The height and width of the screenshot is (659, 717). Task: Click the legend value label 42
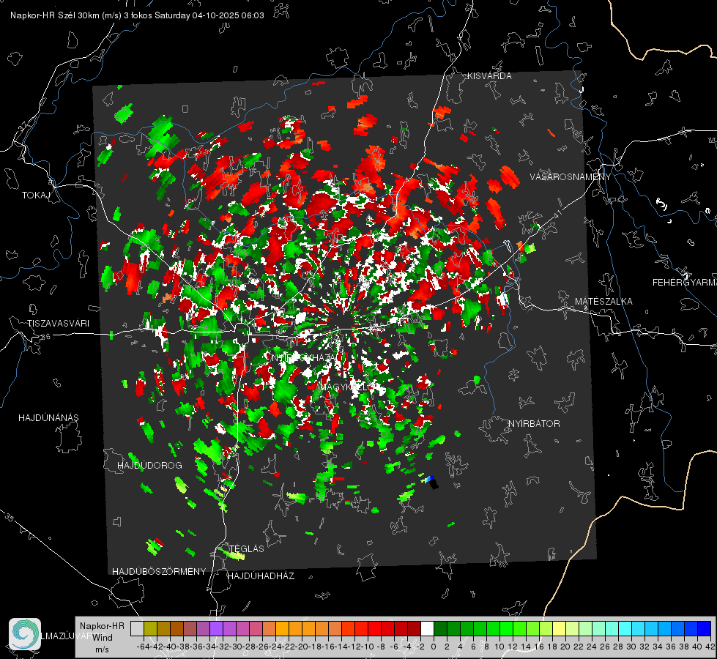point(710,647)
